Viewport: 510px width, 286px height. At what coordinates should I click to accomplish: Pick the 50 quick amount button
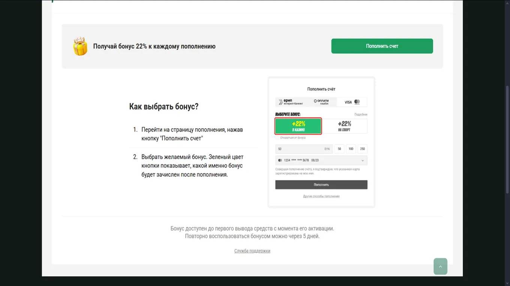[x=339, y=149]
